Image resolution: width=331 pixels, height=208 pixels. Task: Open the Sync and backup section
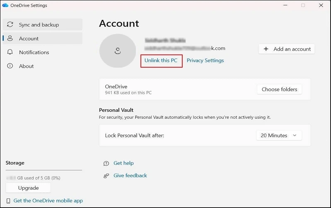click(x=42, y=24)
